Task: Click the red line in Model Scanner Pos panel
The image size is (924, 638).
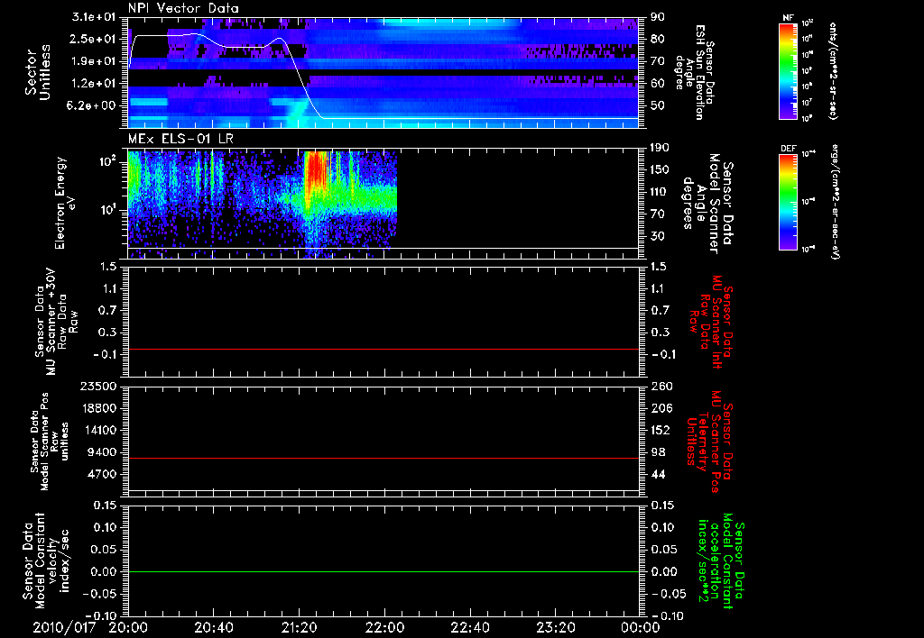Action: (383, 458)
